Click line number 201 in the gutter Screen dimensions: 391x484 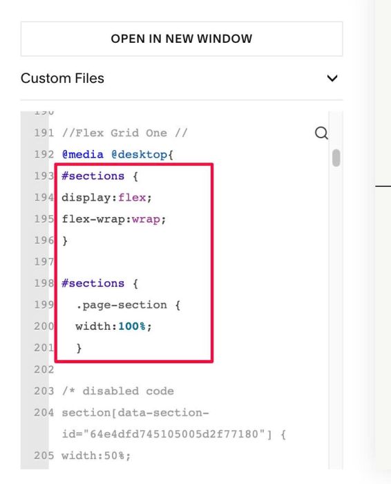[44, 348]
